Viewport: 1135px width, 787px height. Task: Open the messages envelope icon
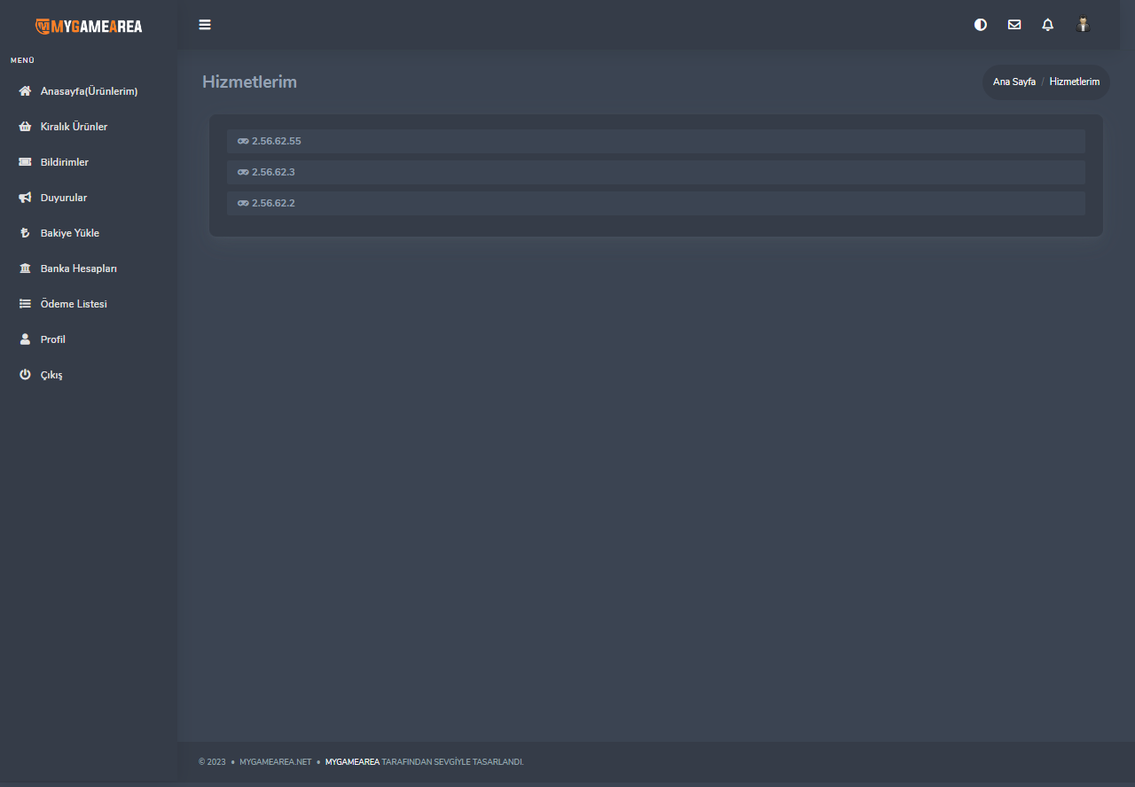tap(1014, 25)
